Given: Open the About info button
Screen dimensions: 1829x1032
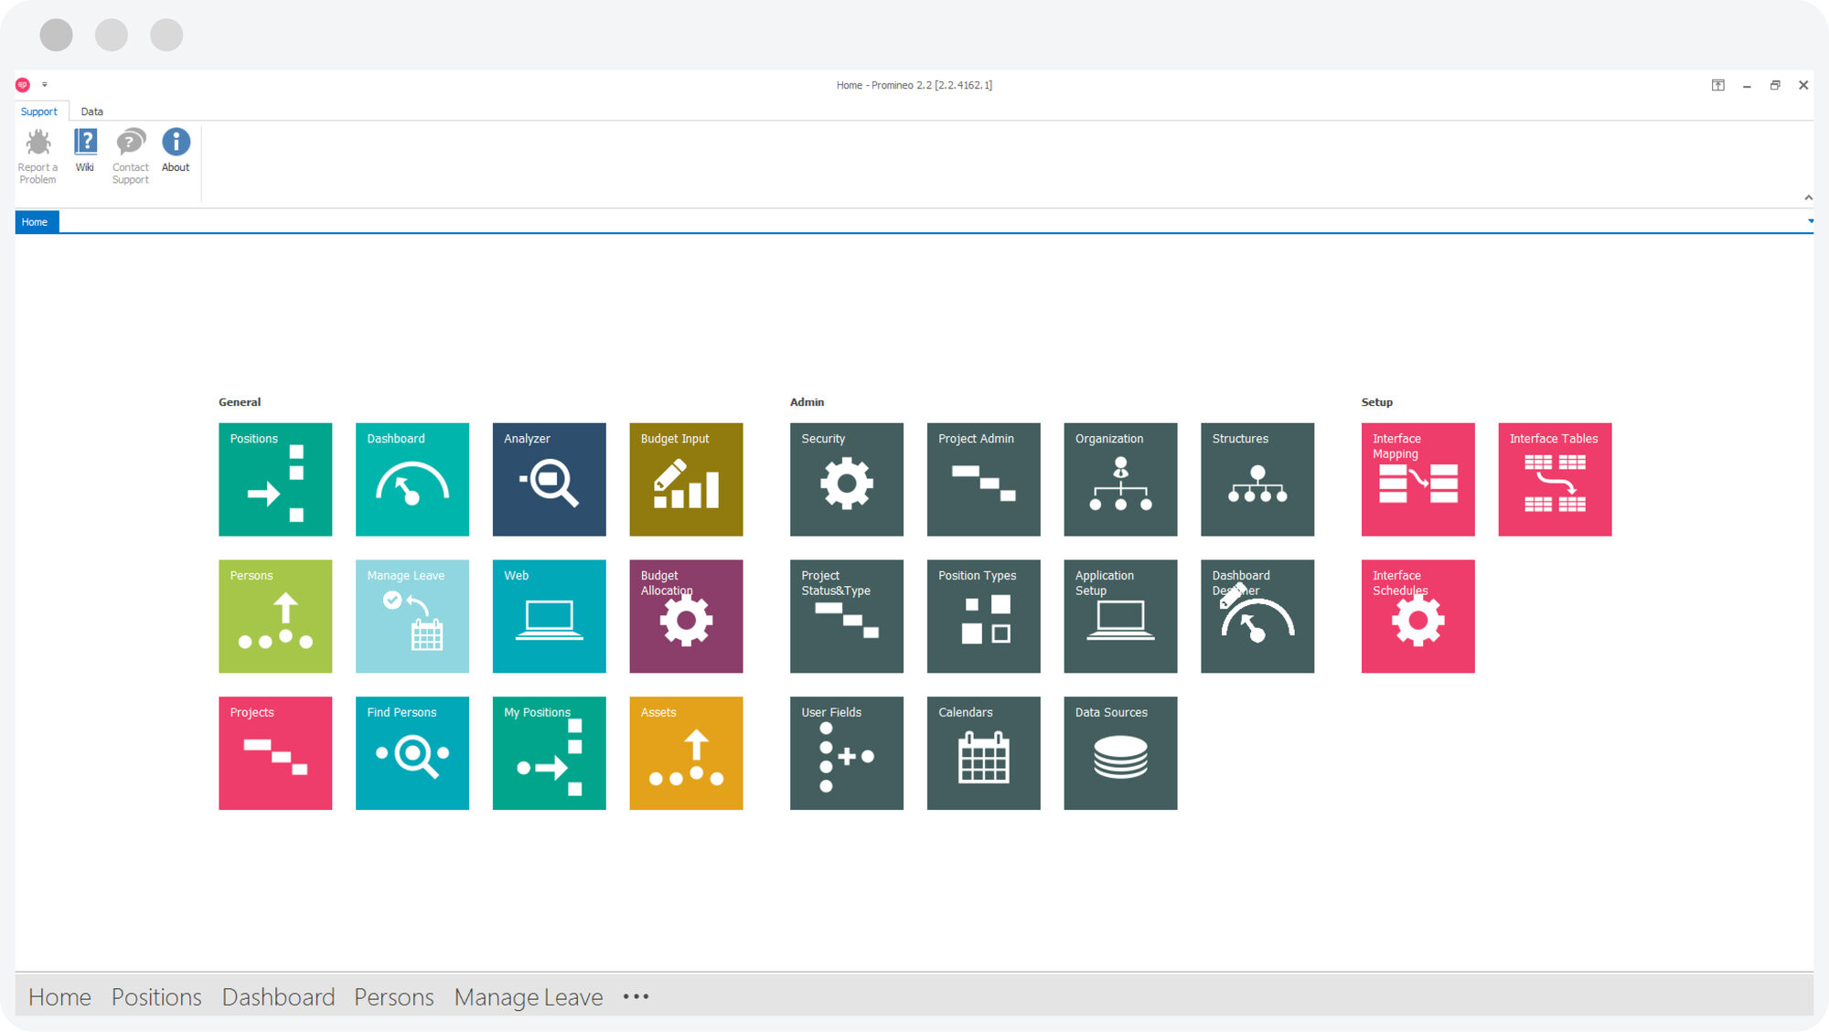Looking at the screenshot, I should click(x=176, y=151).
